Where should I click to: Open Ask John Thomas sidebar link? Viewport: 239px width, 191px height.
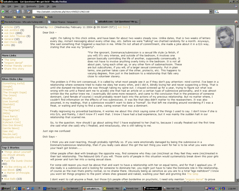(x=15, y=36)
